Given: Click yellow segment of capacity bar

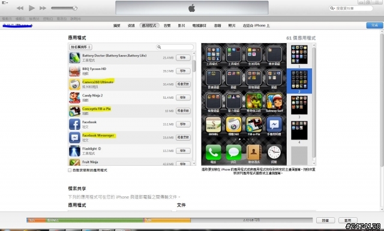Looking at the screenshot, I should [167, 220].
